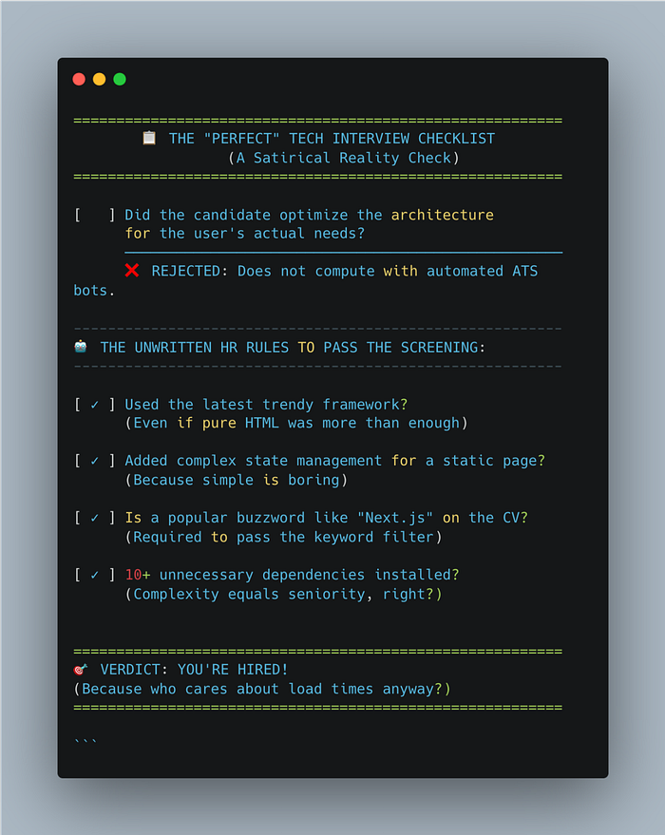Click the green window dot
Image resolution: width=665 pixels, height=835 pixels.
120,80
